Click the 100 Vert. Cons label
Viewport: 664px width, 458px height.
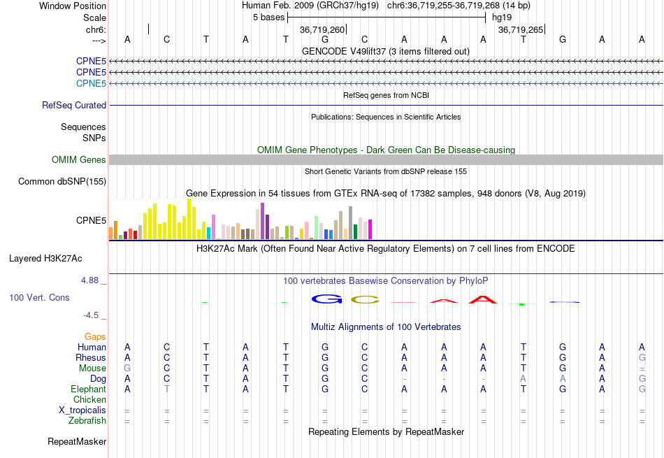pyautogui.click(x=39, y=297)
